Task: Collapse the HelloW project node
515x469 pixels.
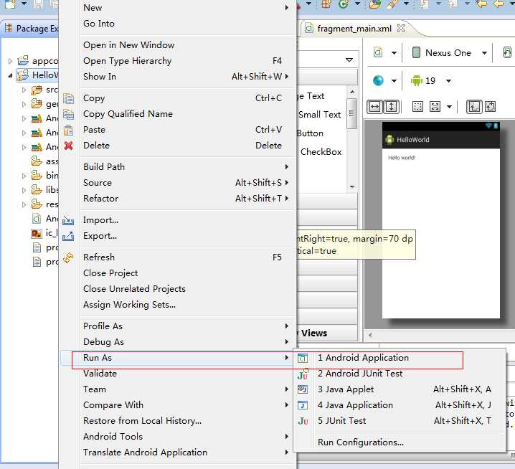Action: click(x=10, y=75)
